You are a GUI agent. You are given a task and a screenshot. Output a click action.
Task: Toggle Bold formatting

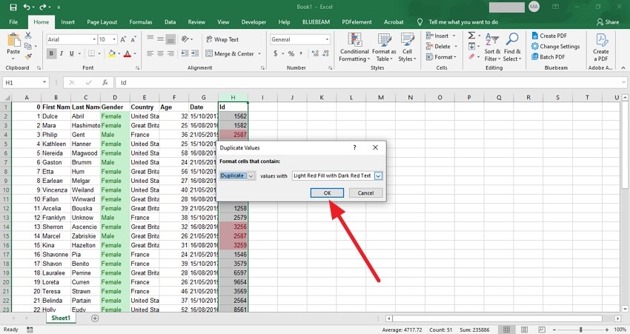point(51,53)
